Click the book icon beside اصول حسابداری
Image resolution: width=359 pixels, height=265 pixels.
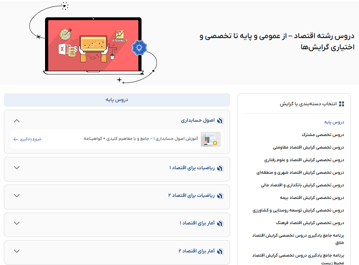tap(220, 120)
